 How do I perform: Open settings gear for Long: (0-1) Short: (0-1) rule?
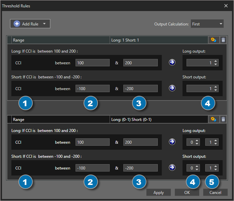[x=214, y=119]
